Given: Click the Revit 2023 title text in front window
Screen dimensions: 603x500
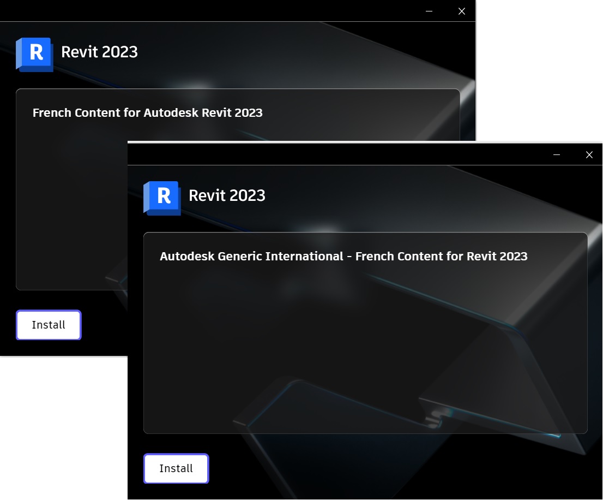Looking at the screenshot, I should [x=227, y=195].
